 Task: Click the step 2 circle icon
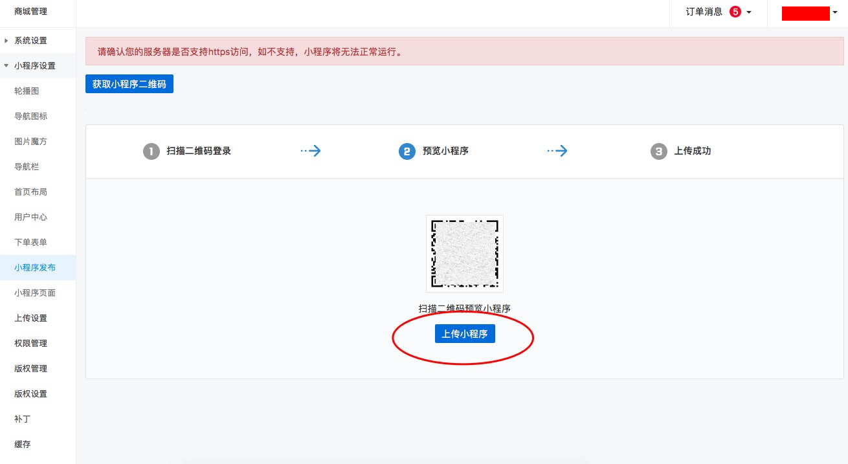click(407, 151)
